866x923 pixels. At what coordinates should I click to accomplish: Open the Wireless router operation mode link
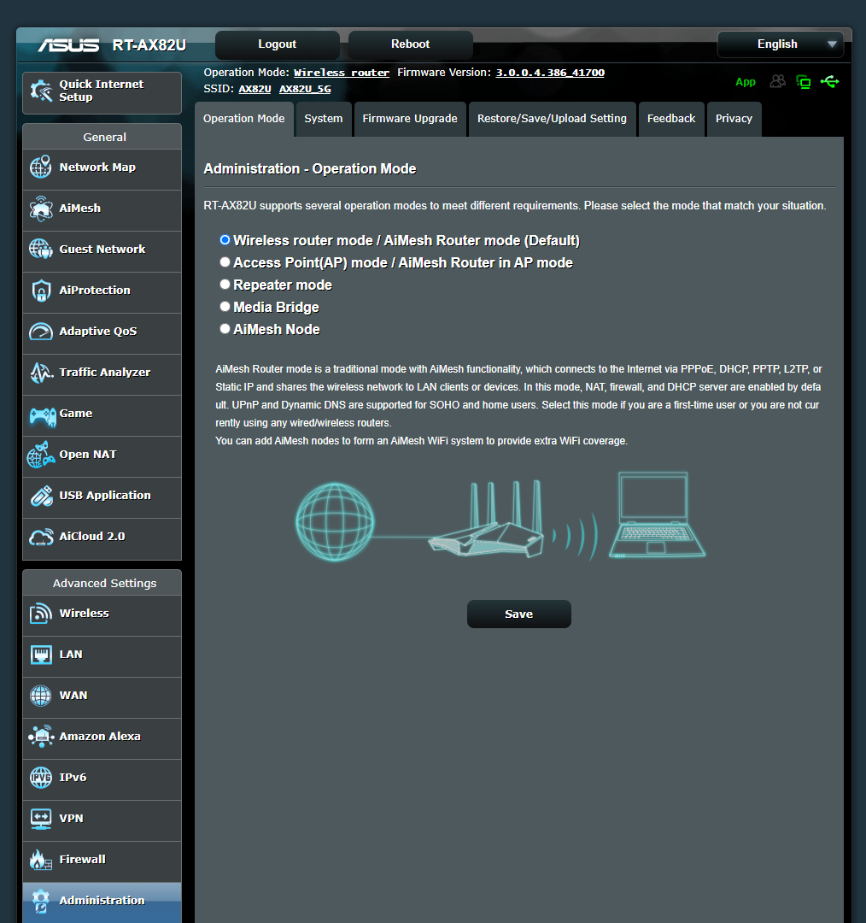[342, 73]
